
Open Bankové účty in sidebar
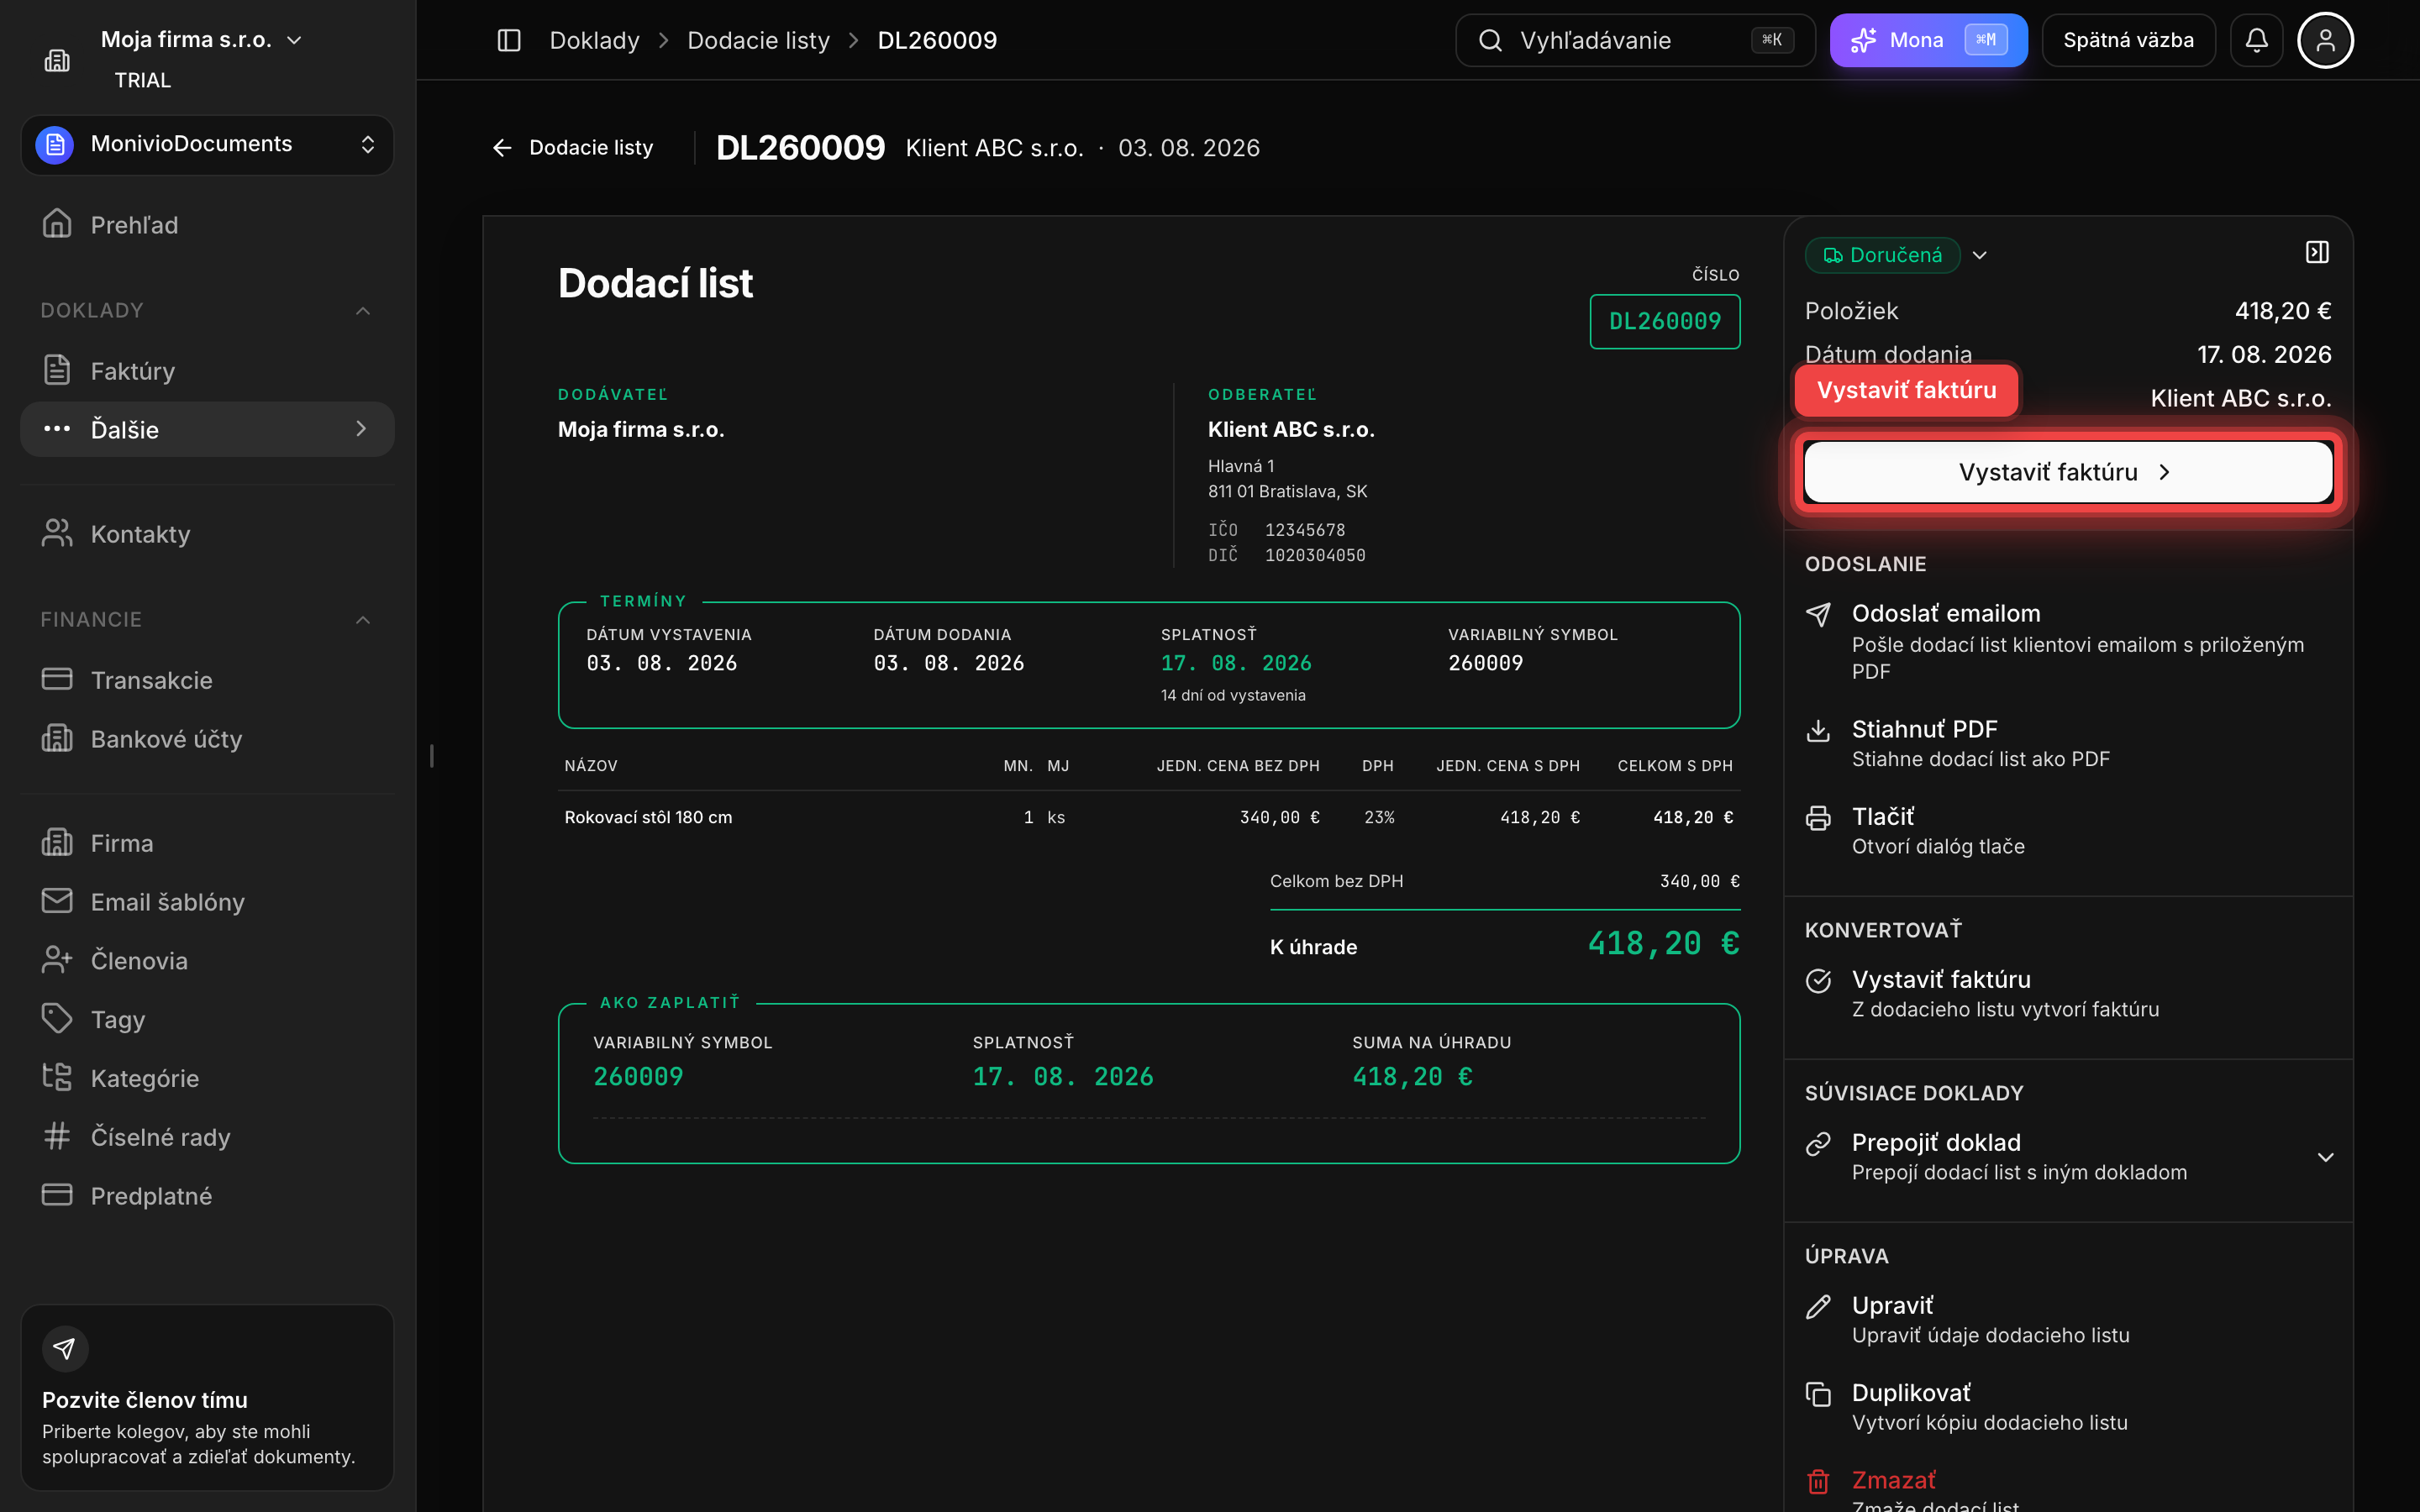[207, 739]
